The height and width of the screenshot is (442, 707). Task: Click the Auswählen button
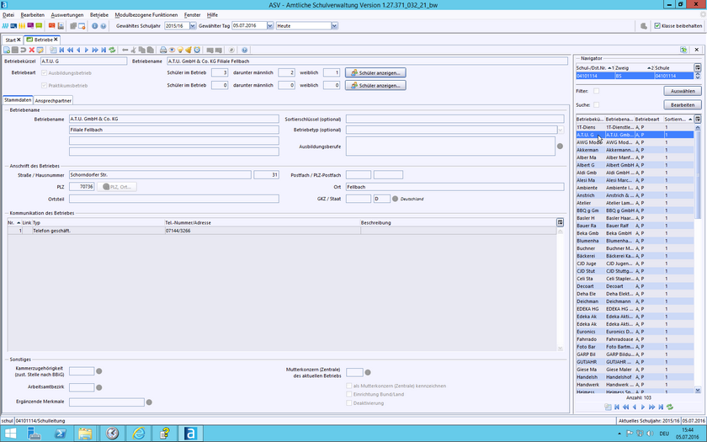pyautogui.click(x=681, y=90)
